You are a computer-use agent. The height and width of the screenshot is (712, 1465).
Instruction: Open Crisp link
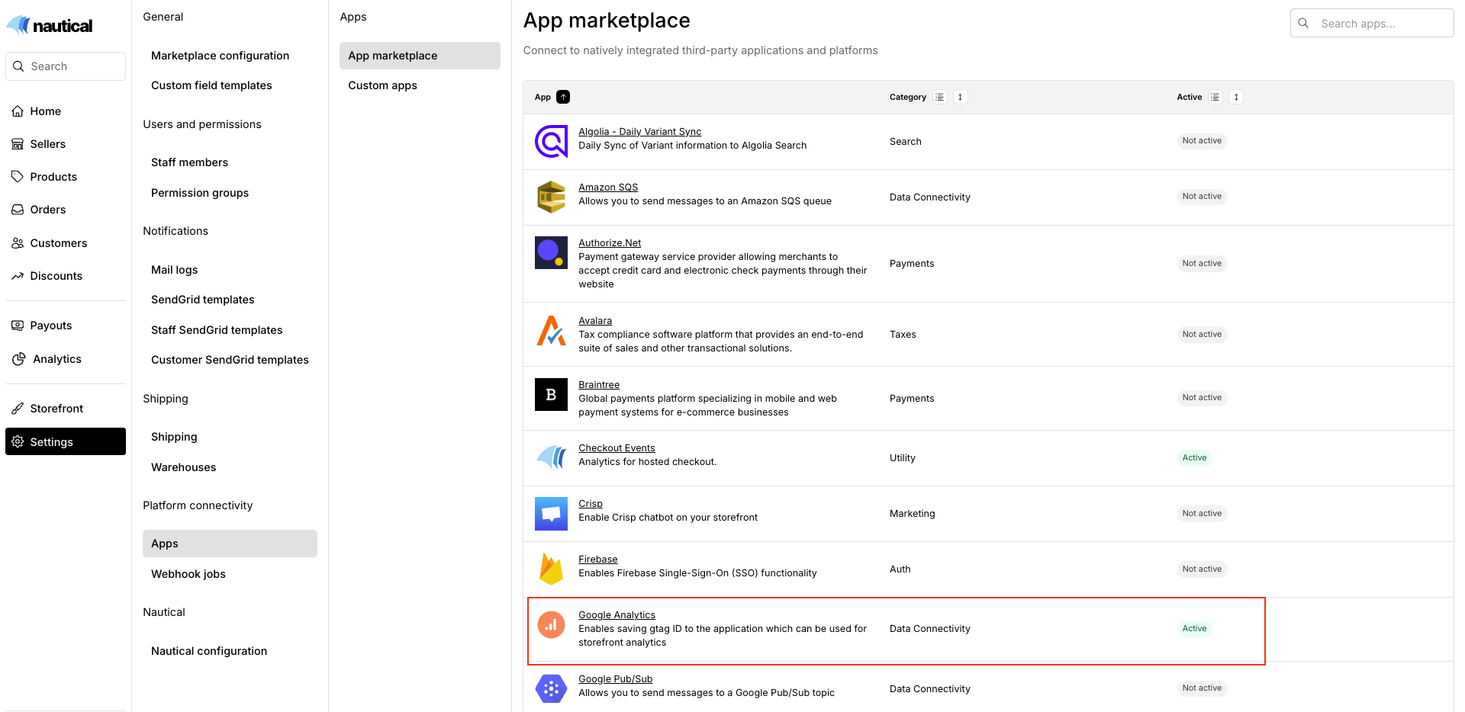tap(591, 504)
